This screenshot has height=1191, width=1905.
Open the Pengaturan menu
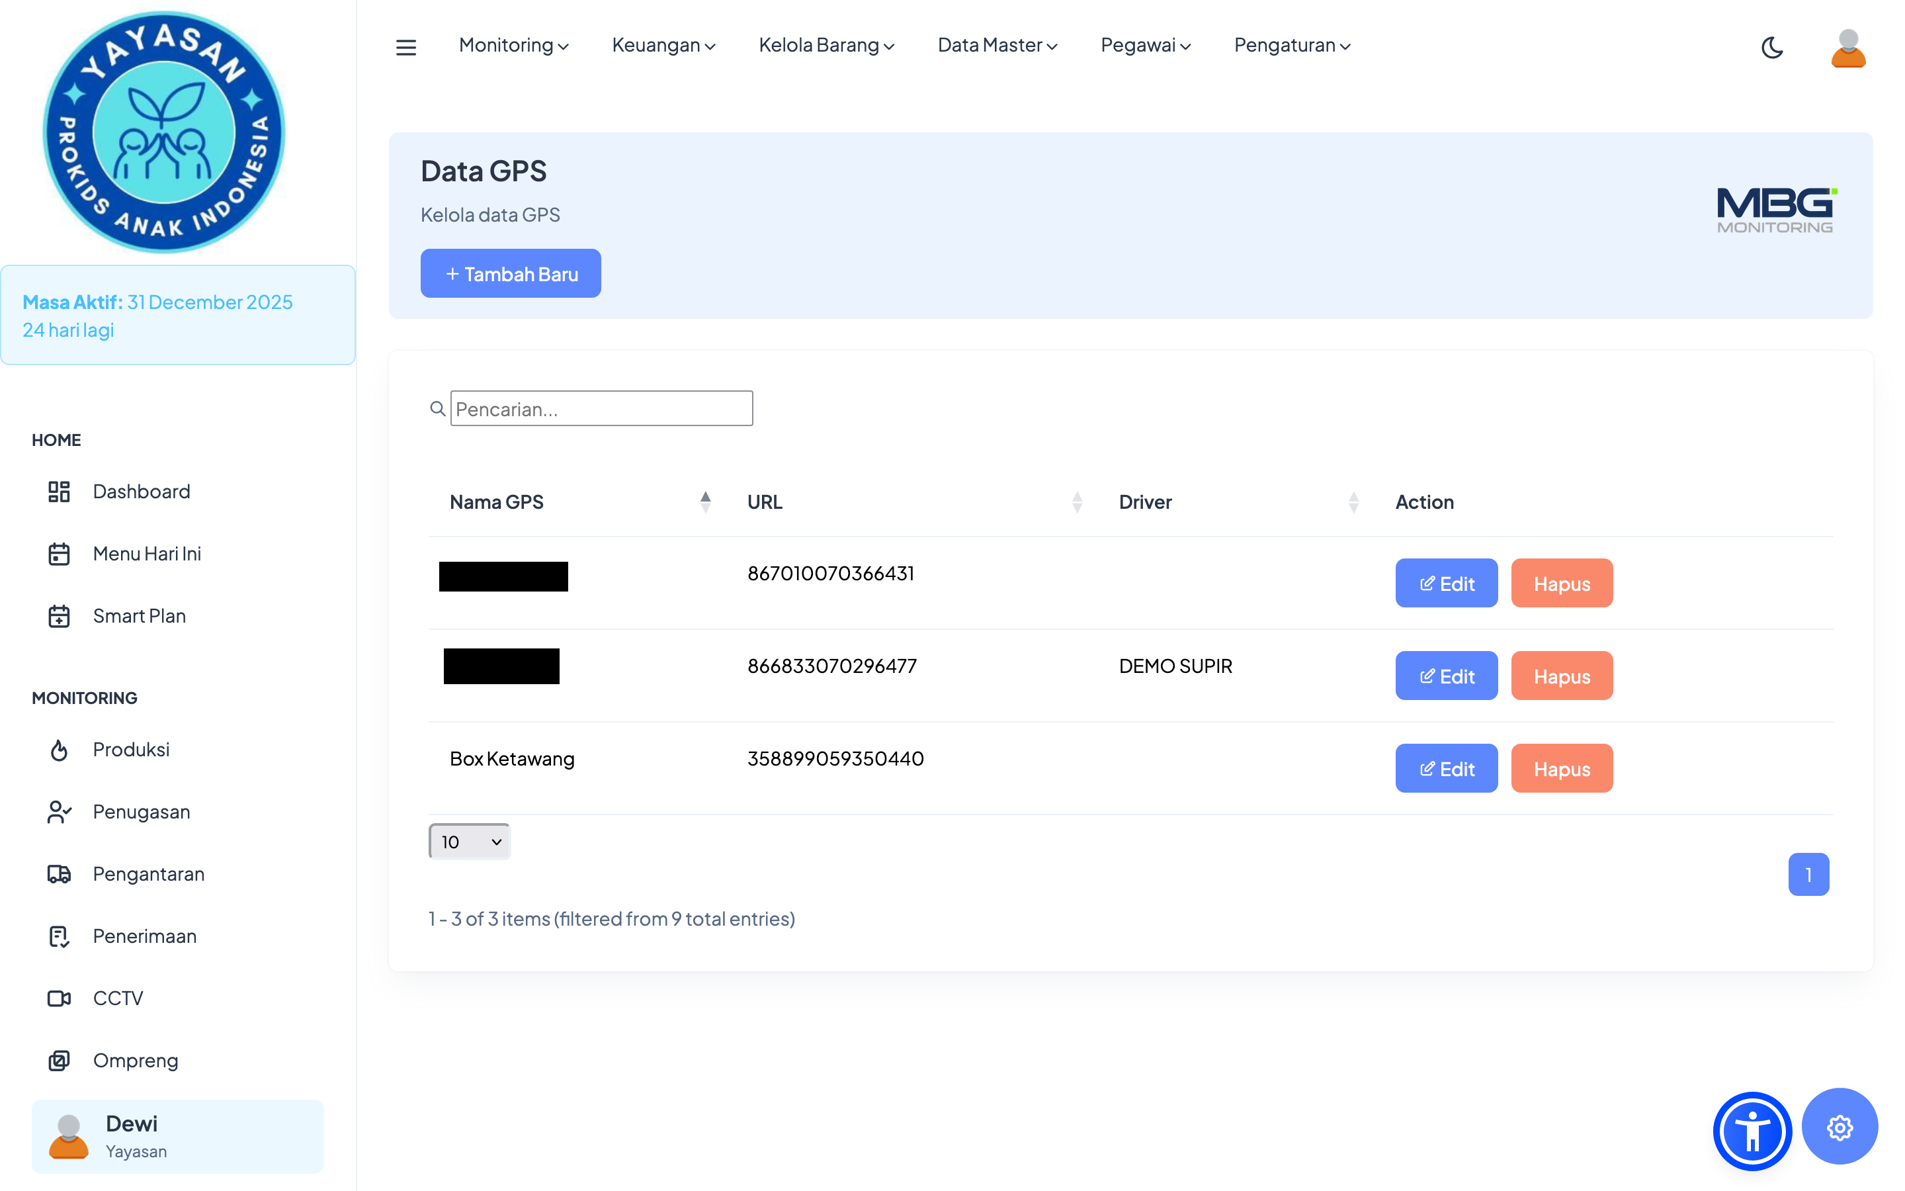[1292, 46]
